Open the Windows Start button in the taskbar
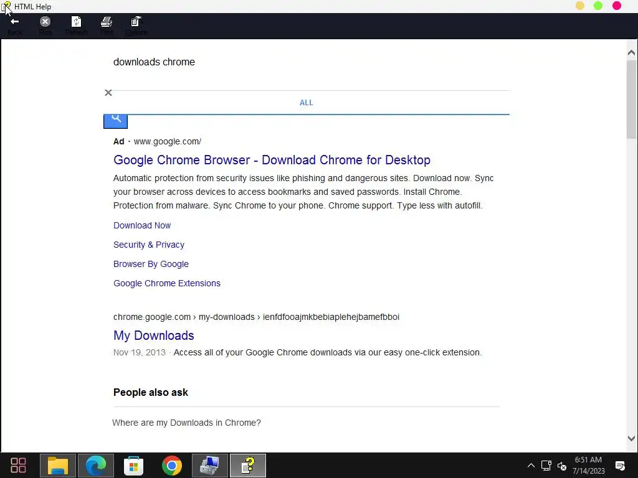The height and width of the screenshot is (478, 638). click(18, 466)
